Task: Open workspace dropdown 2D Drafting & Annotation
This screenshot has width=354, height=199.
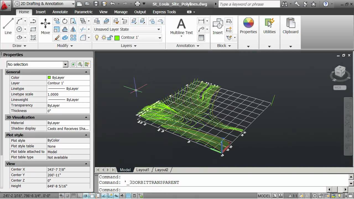Action: (44, 4)
